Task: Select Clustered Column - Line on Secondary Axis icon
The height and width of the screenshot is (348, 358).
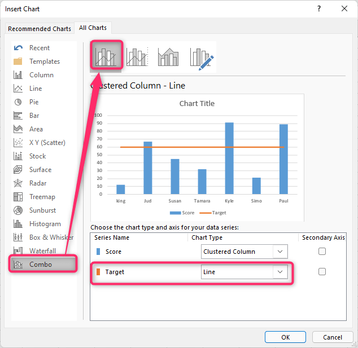Action: [x=137, y=57]
